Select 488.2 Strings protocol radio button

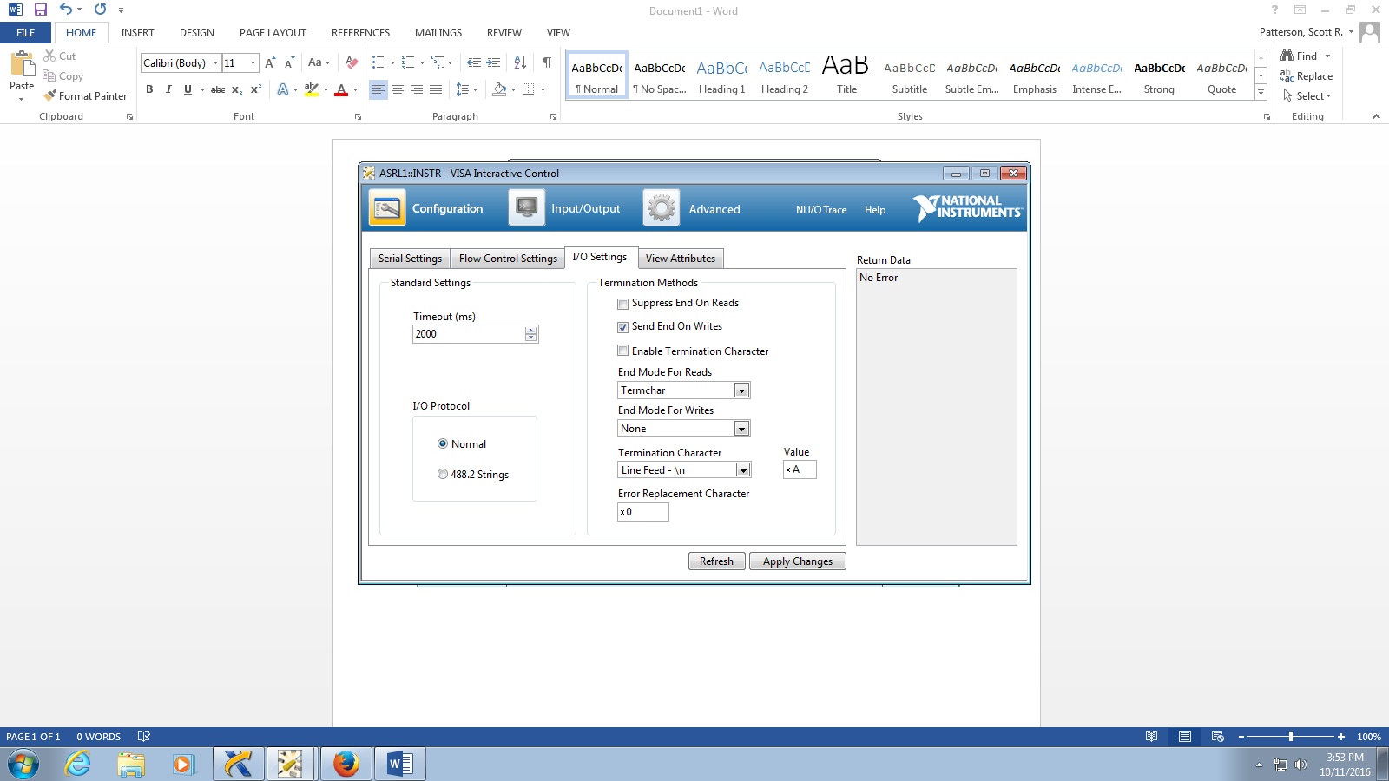coord(443,474)
